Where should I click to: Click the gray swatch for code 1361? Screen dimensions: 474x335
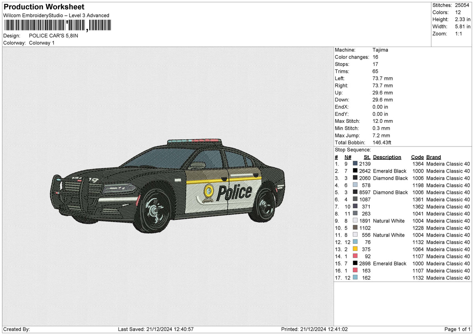coord(355,199)
